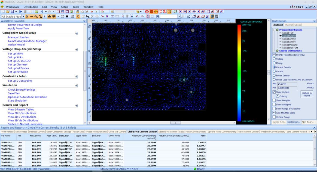This screenshot has height=172, width=317.
Task: Click the blue Run simulation arrow icon
Action: click(x=21, y=11)
